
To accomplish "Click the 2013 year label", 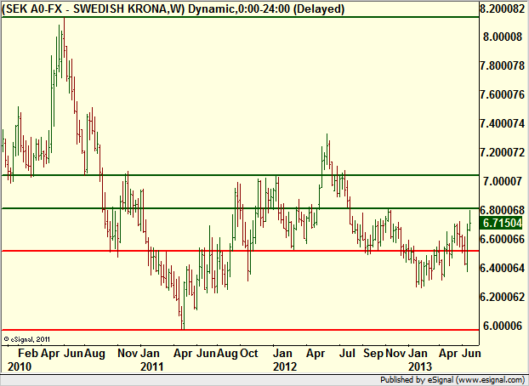I will [420, 366].
